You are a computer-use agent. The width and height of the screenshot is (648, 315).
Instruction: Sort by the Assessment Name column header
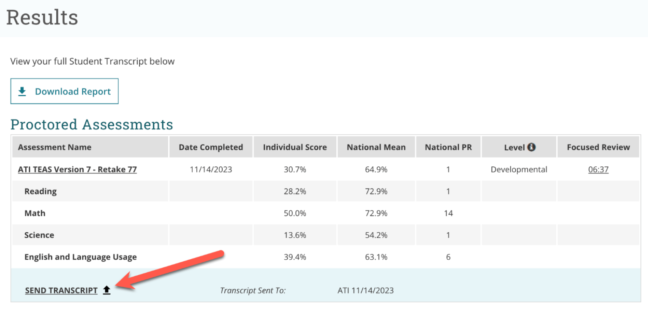54,147
